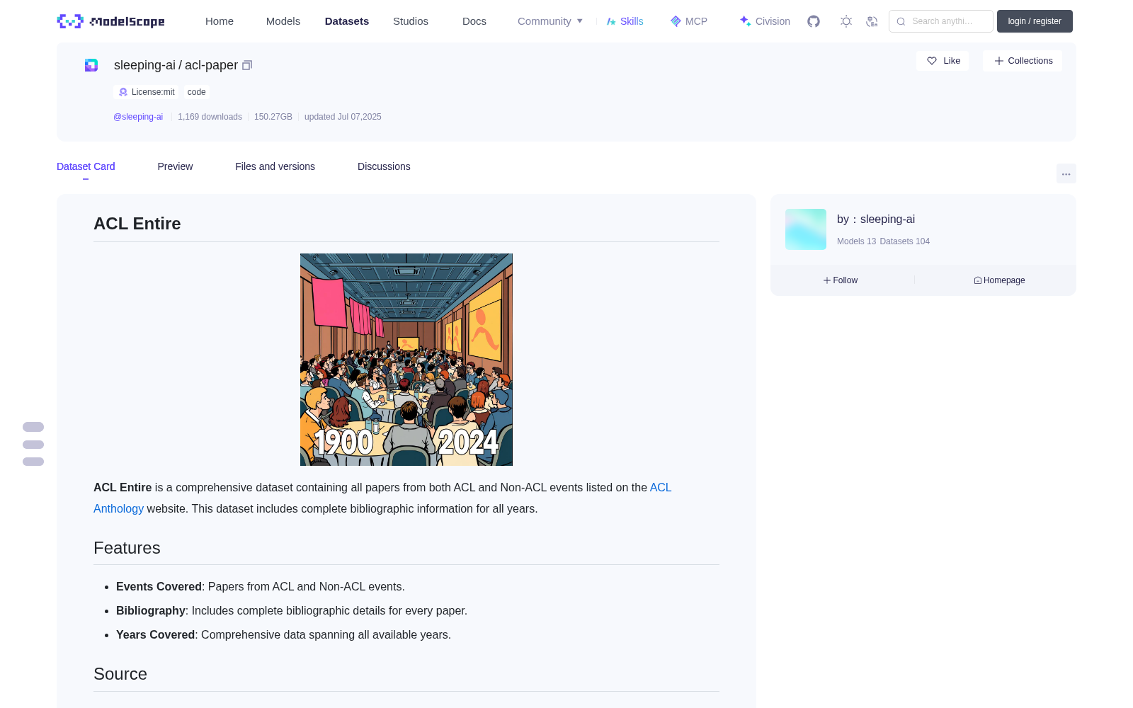Open the Docs section
Screen dimensions: 1133x708
pos(474,21)
